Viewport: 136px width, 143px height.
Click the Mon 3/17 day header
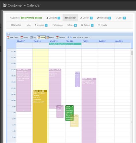point(21,41)
